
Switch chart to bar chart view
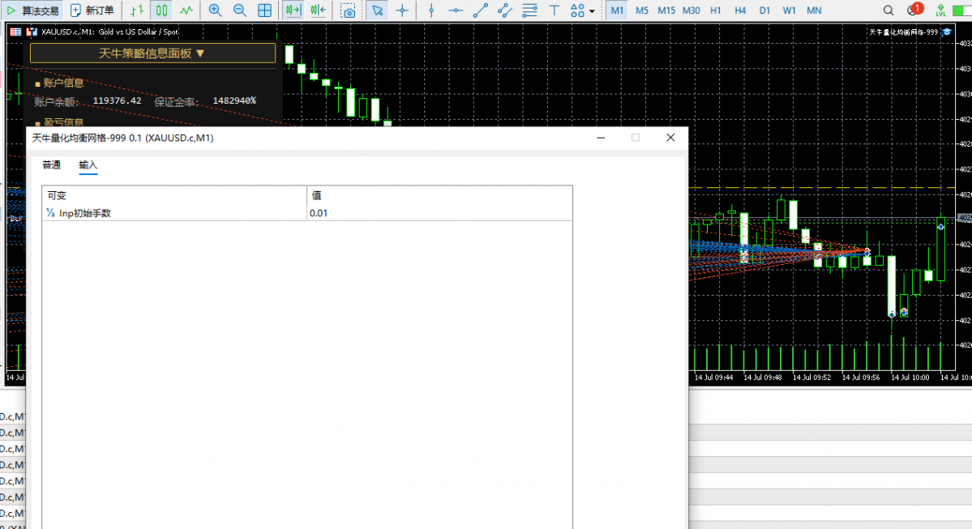coord(137,11)
